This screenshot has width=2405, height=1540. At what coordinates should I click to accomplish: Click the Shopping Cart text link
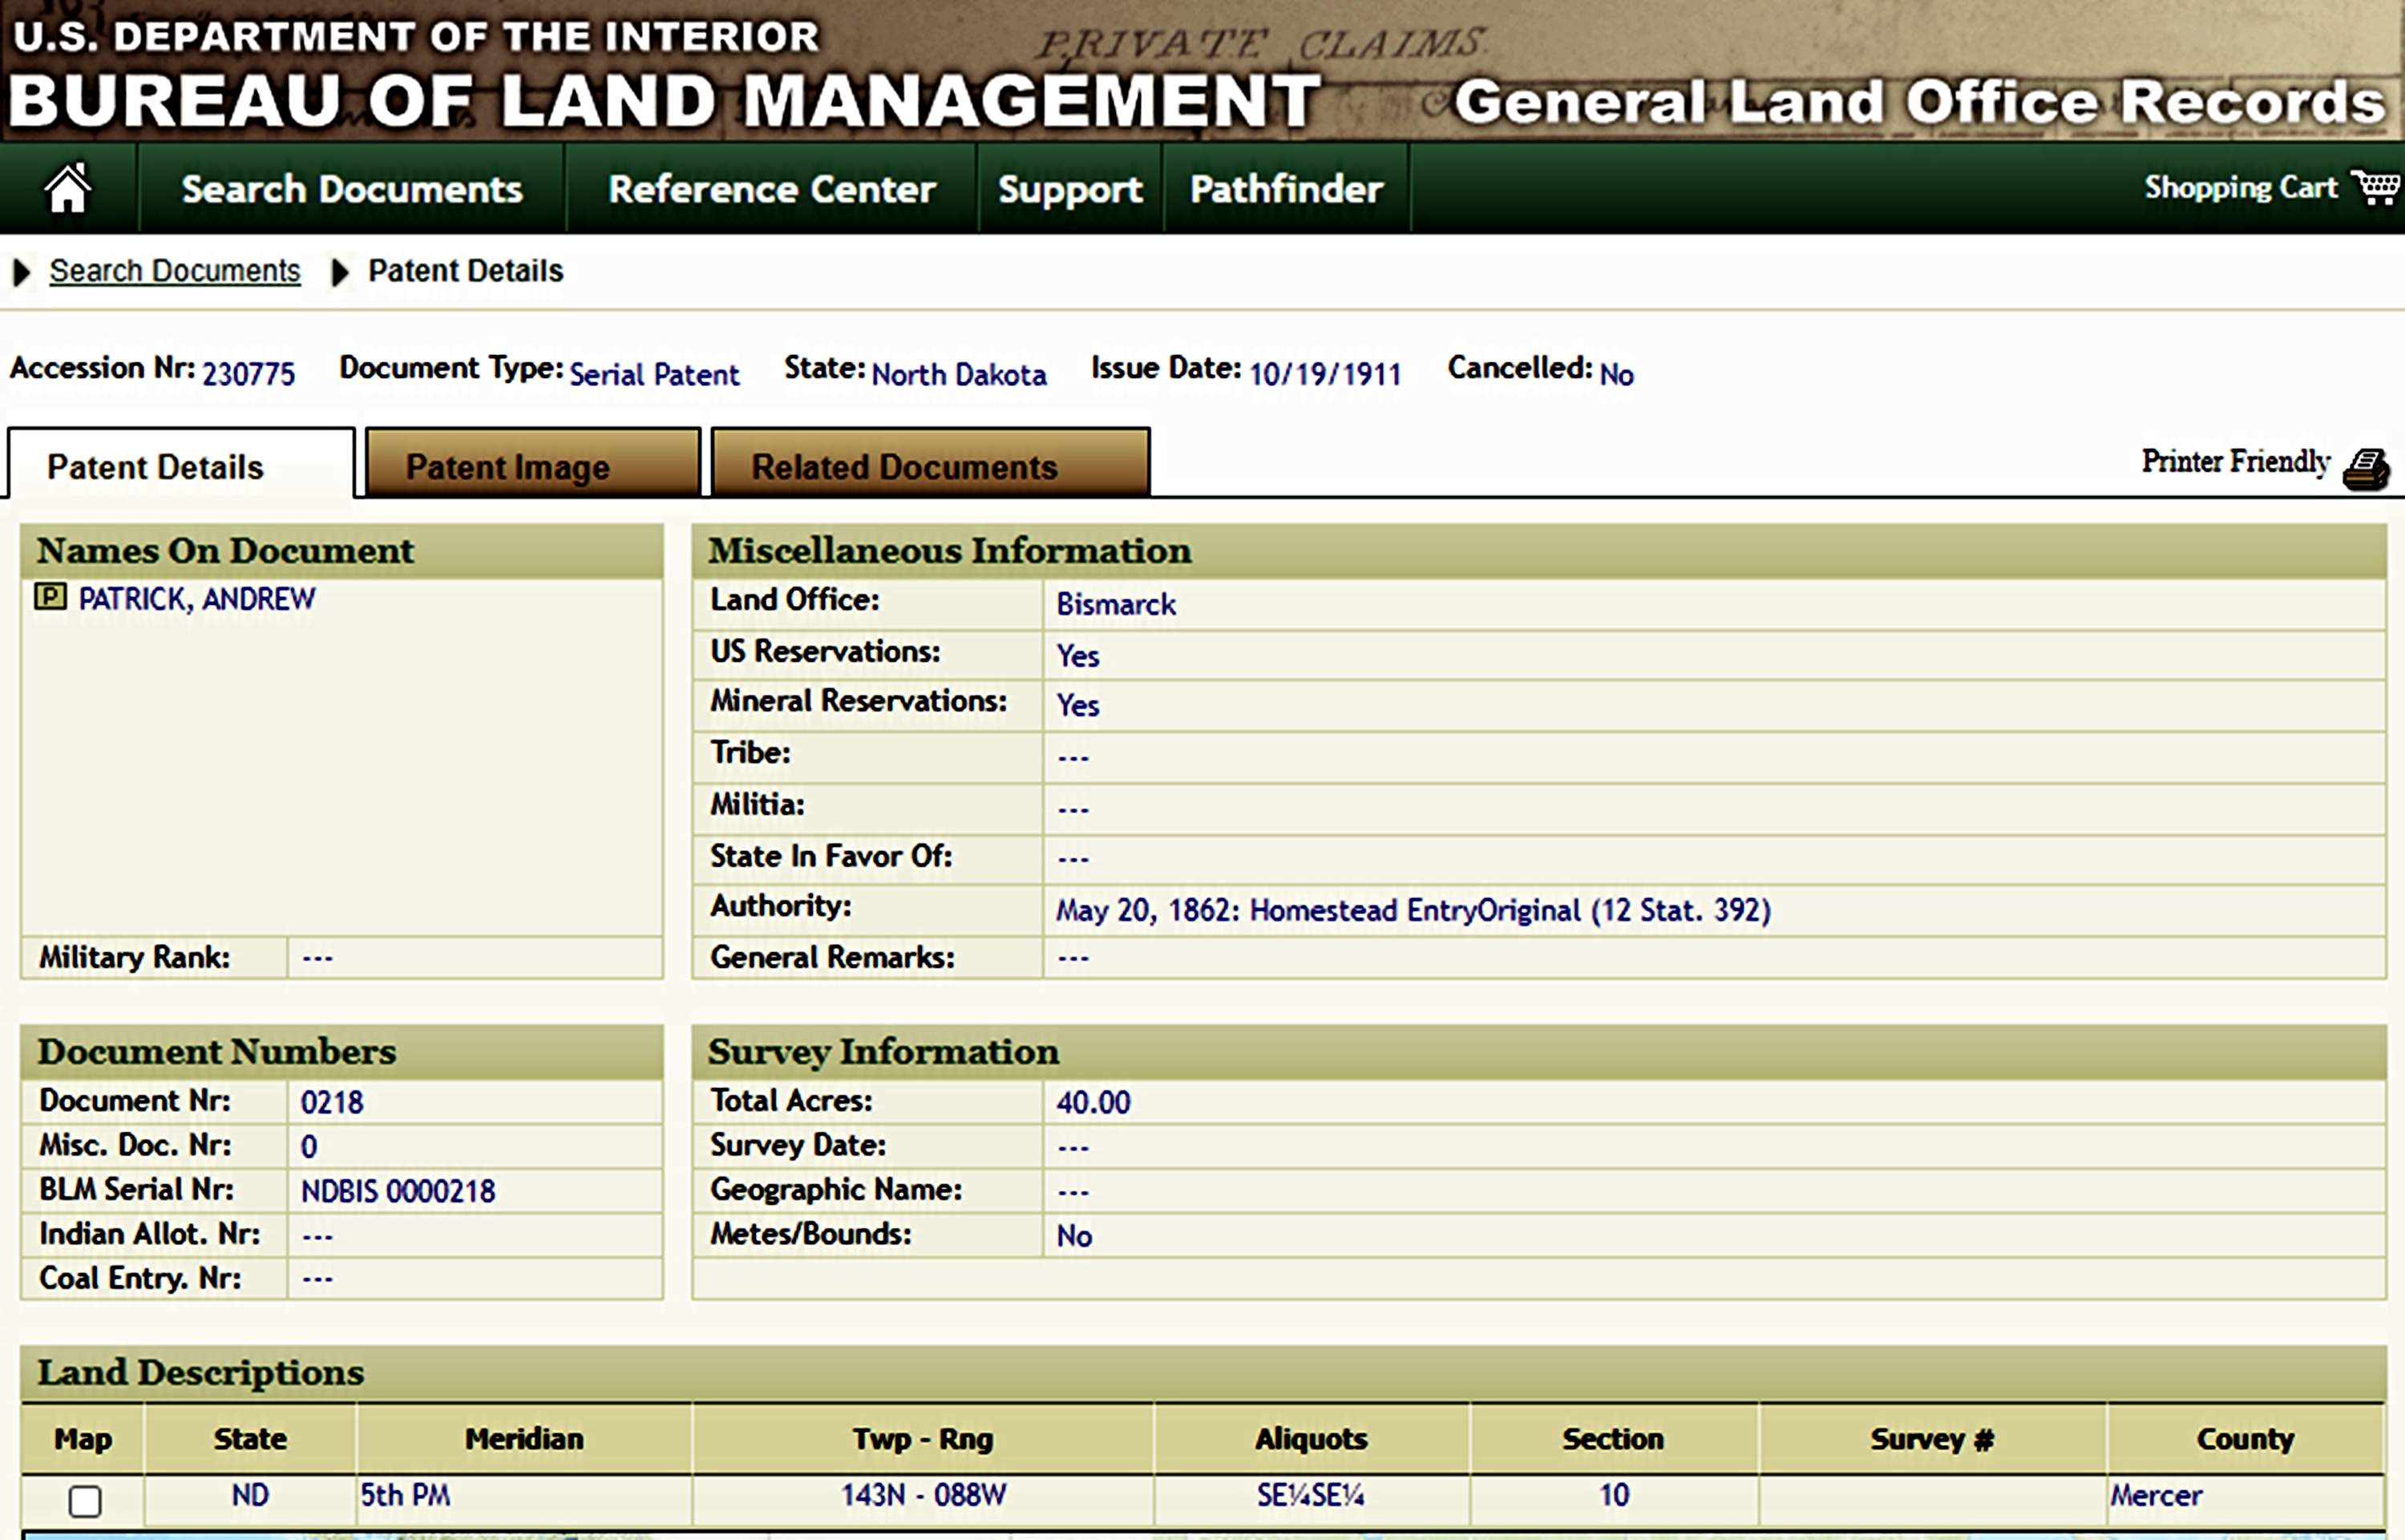(x=2240, y=188)
